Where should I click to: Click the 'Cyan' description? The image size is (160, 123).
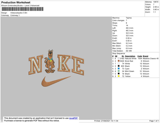pos(127,69)
